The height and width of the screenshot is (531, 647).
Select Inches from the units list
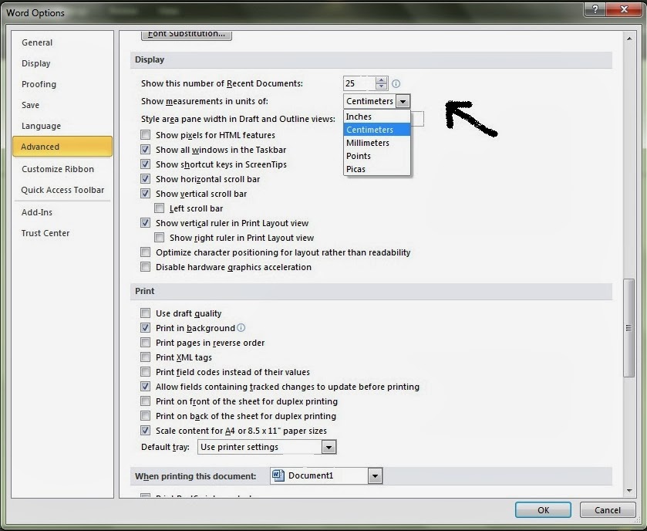377,117
